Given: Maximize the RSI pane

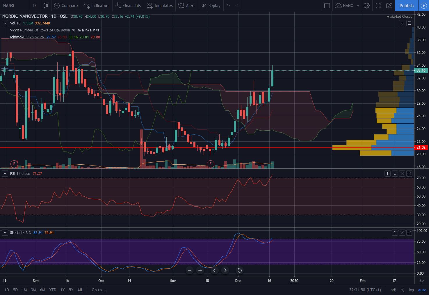Looking at the screenshot, I should pos(409,173).
